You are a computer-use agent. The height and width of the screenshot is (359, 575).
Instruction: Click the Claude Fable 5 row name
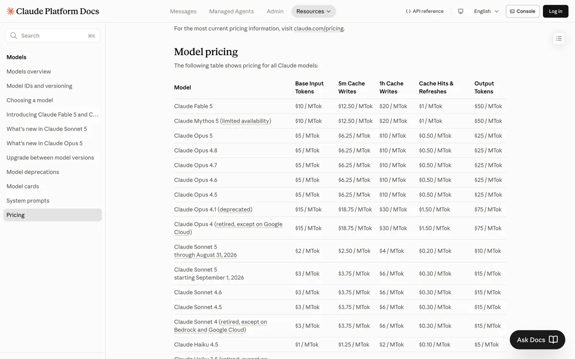193,106
